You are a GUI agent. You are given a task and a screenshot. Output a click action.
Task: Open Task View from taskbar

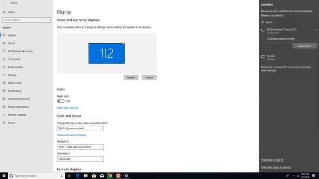click(69, 176)
